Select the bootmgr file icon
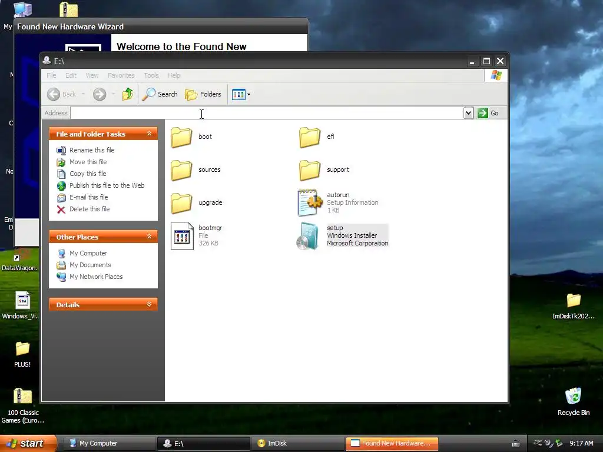Screen dimensions: 603x452 pyautogui.click(x=182, y=236)
